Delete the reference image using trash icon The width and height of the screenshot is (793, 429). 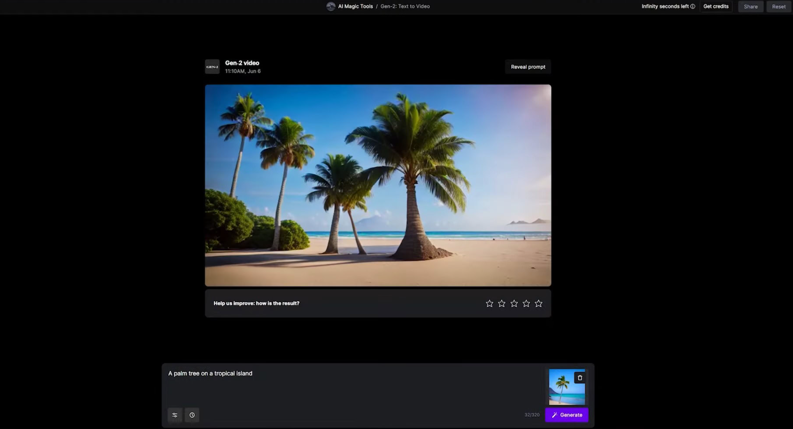580,378
